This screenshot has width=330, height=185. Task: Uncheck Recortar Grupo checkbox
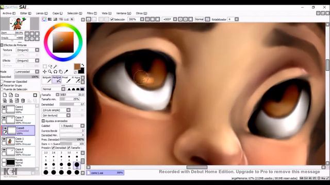(2, 85)
